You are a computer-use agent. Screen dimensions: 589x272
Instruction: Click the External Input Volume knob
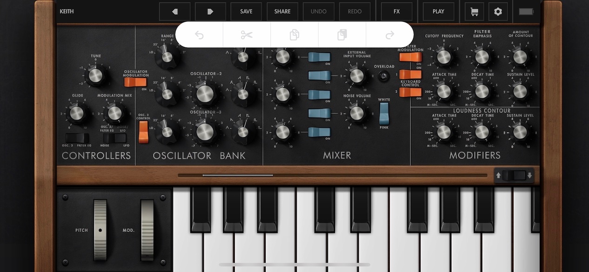tap(356, 76)
